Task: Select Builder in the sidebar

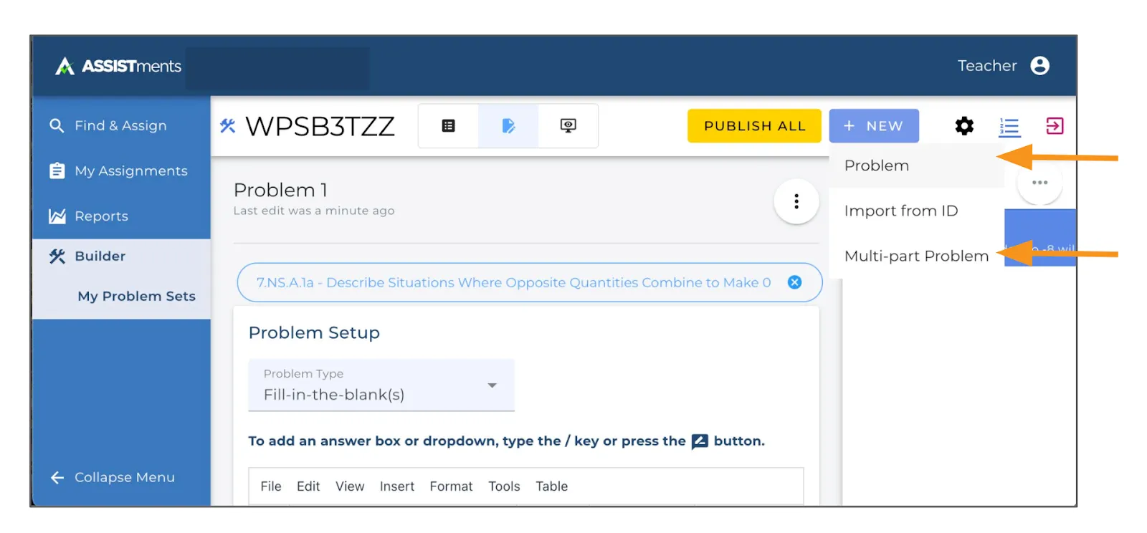Action: point(121,256)
